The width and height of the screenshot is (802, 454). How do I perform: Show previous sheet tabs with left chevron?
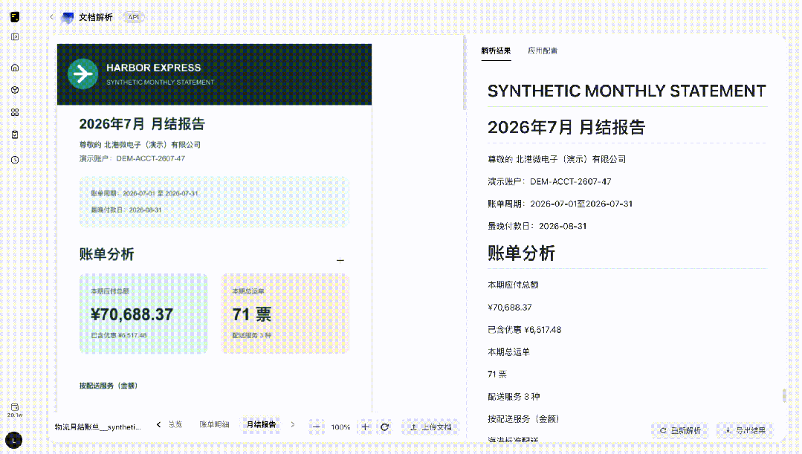coord(158,424)
